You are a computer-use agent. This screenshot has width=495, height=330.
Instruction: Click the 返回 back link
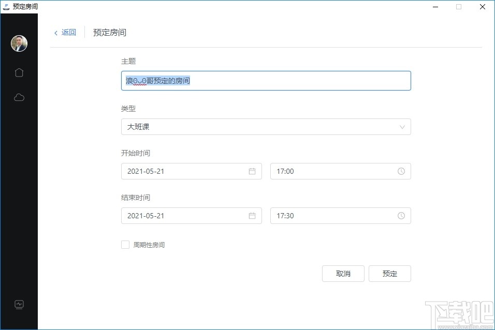68,33
